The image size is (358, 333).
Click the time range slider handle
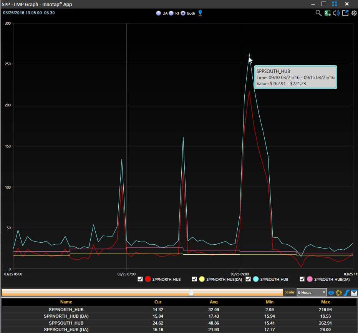[x=191, y=292]
